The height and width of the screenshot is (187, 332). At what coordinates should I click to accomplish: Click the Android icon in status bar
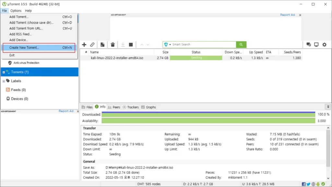coord(318,184)
